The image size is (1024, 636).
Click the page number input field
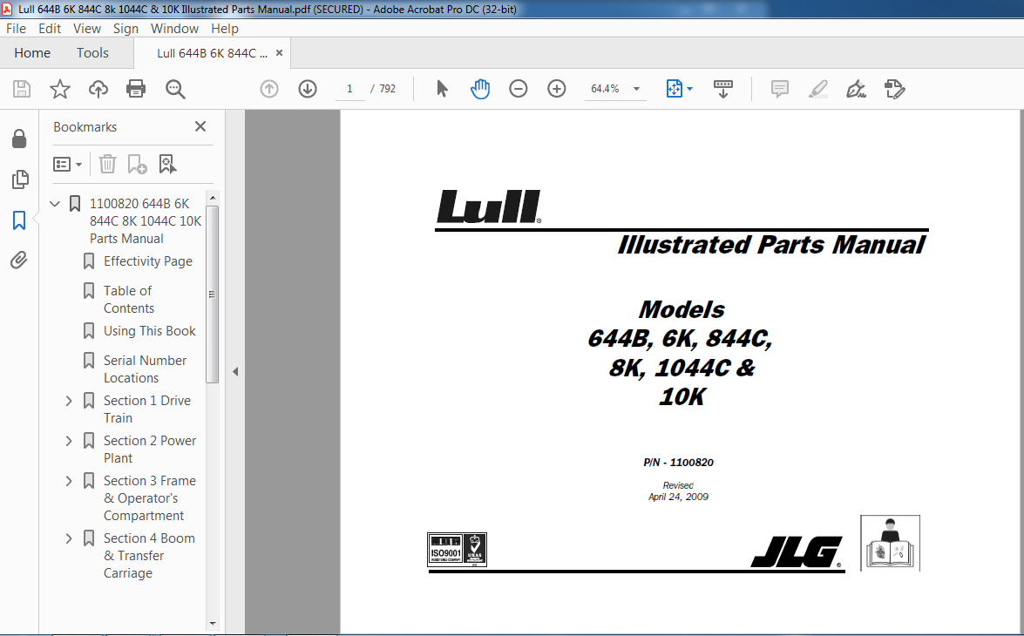click(x=350, y=89)
